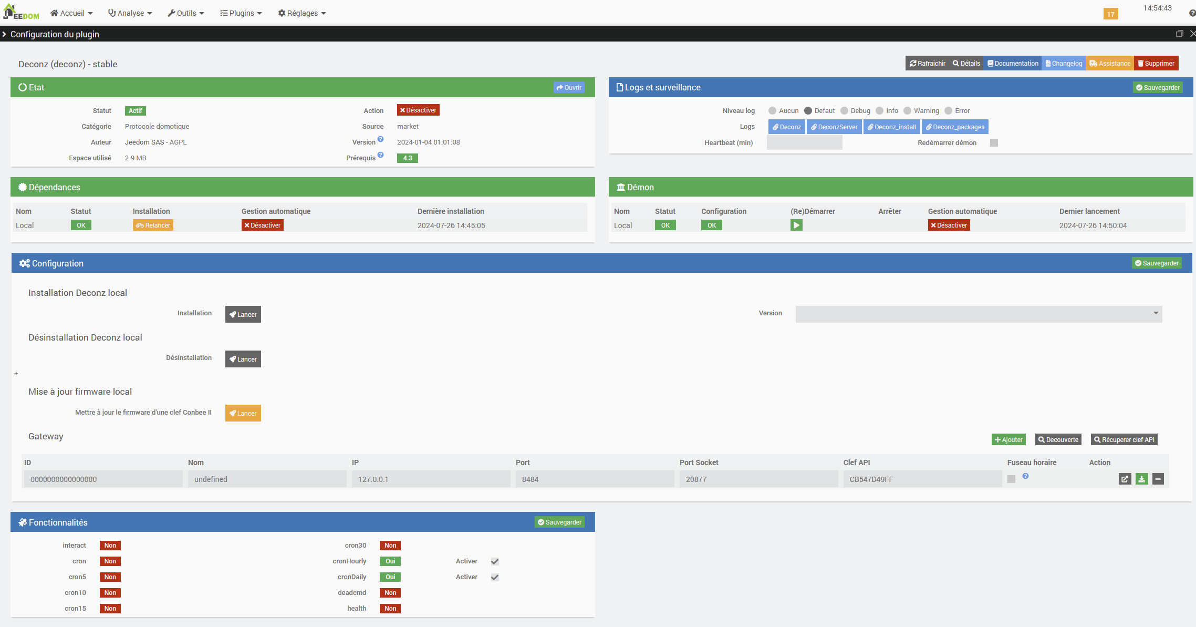Expand the Réglages menu

click(302, 13)
